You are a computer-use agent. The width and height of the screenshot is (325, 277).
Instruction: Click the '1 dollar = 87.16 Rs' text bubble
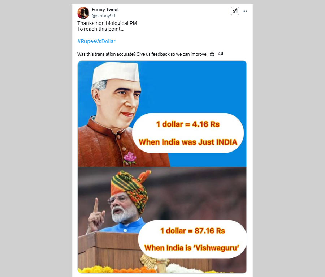tap(192, 231)
